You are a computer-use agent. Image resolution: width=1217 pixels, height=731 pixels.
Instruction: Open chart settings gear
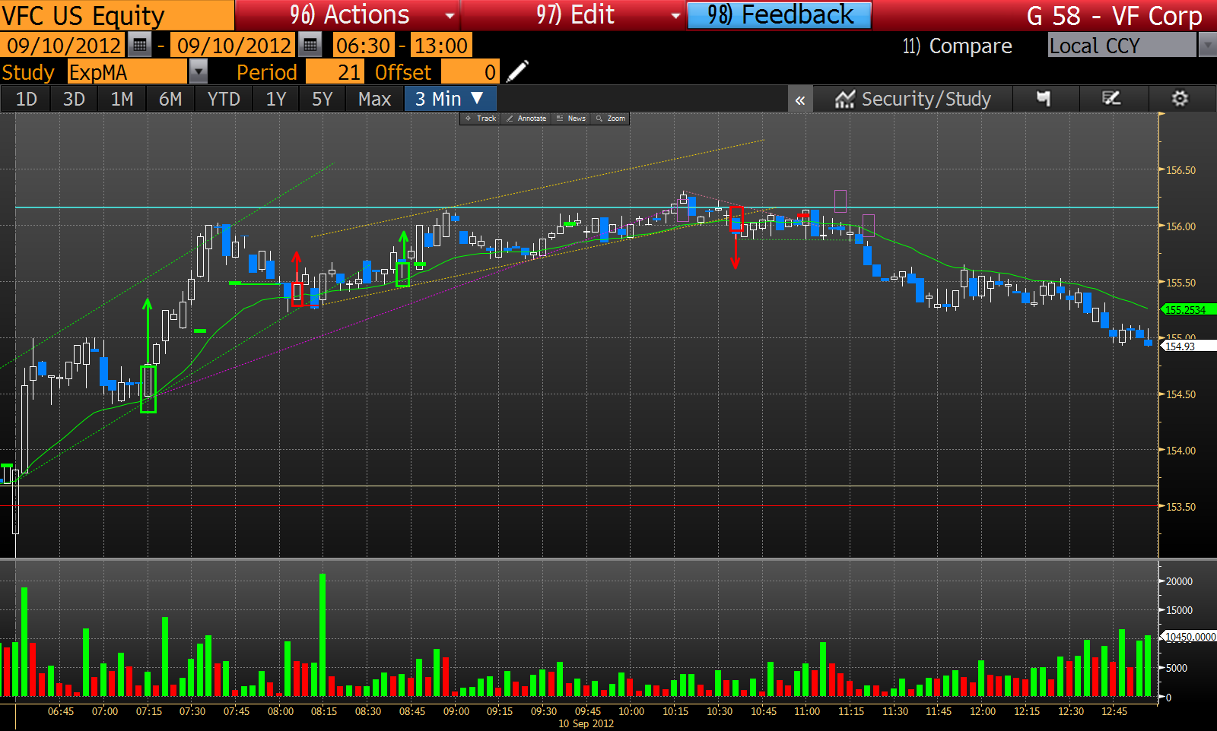click(x=1180, y=99)
